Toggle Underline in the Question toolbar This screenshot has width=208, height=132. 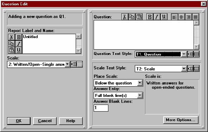[164, 17]
